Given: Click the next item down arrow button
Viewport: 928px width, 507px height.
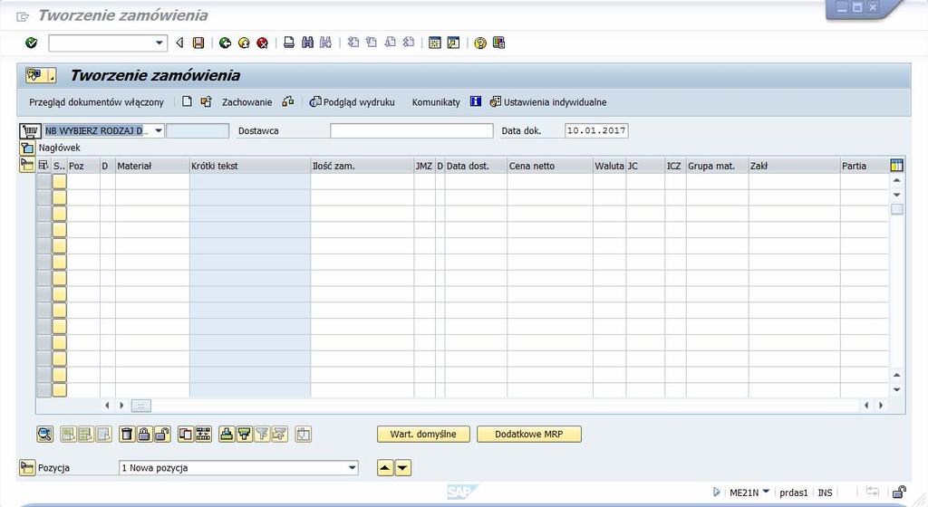Looking at the screenshot, I should tap(402, 468).
